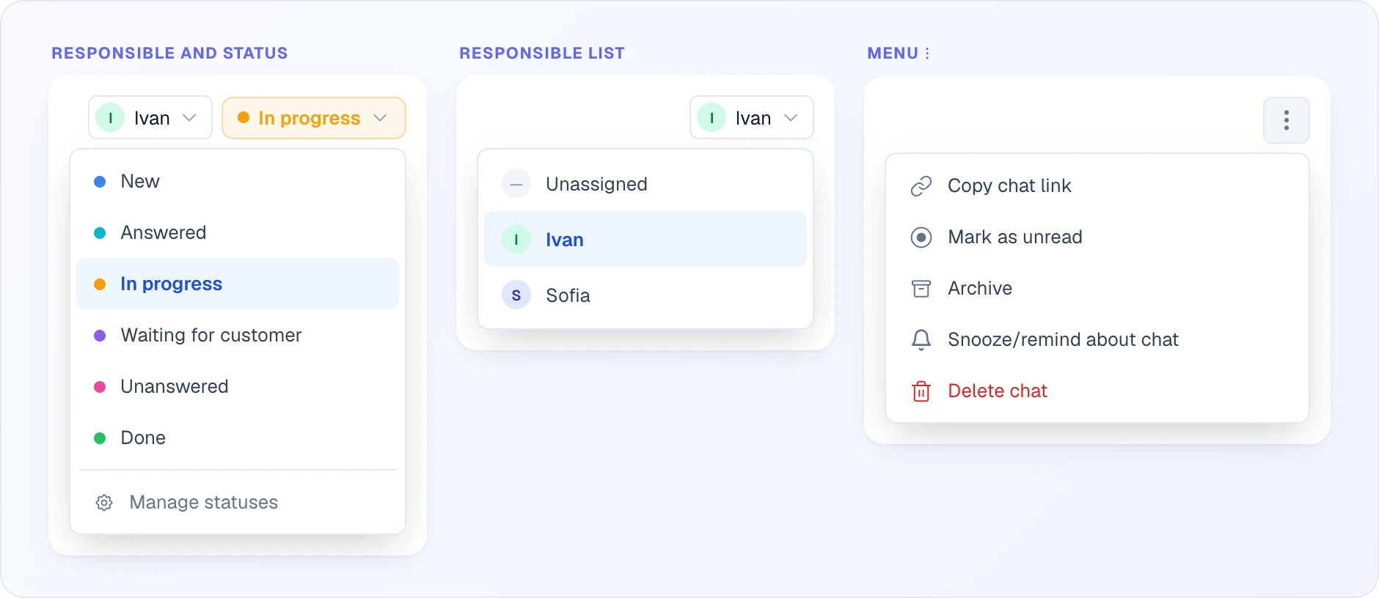This screenshot has width=1379, height=598.
Task: Click the blue dot next to New
Action: [x=100, y=182]
